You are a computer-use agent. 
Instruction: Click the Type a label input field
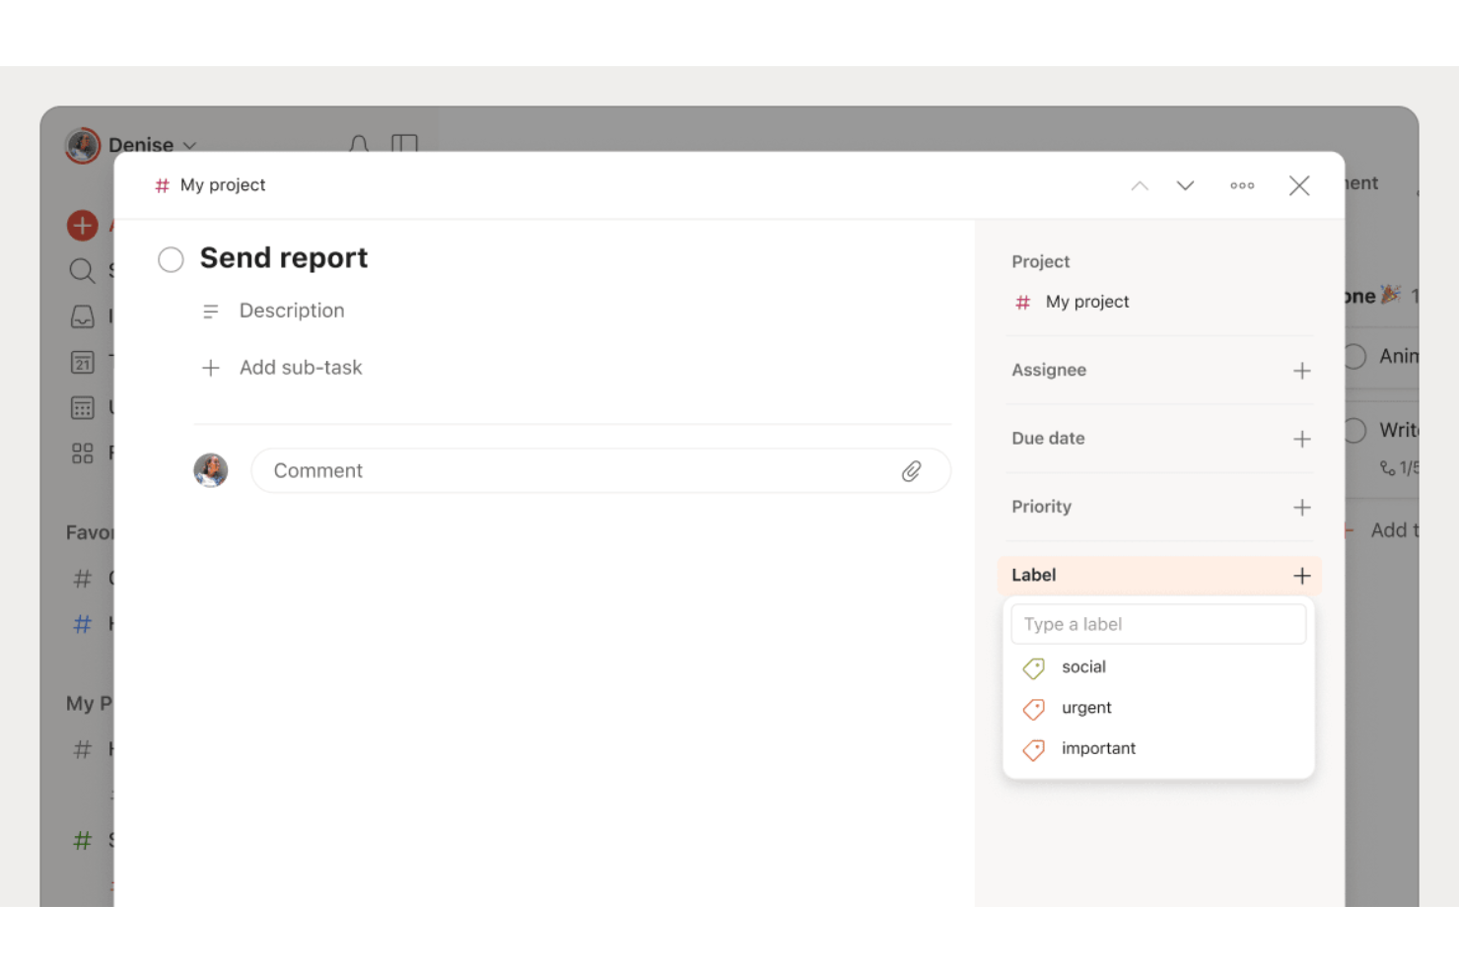(x=1157, y=623)
